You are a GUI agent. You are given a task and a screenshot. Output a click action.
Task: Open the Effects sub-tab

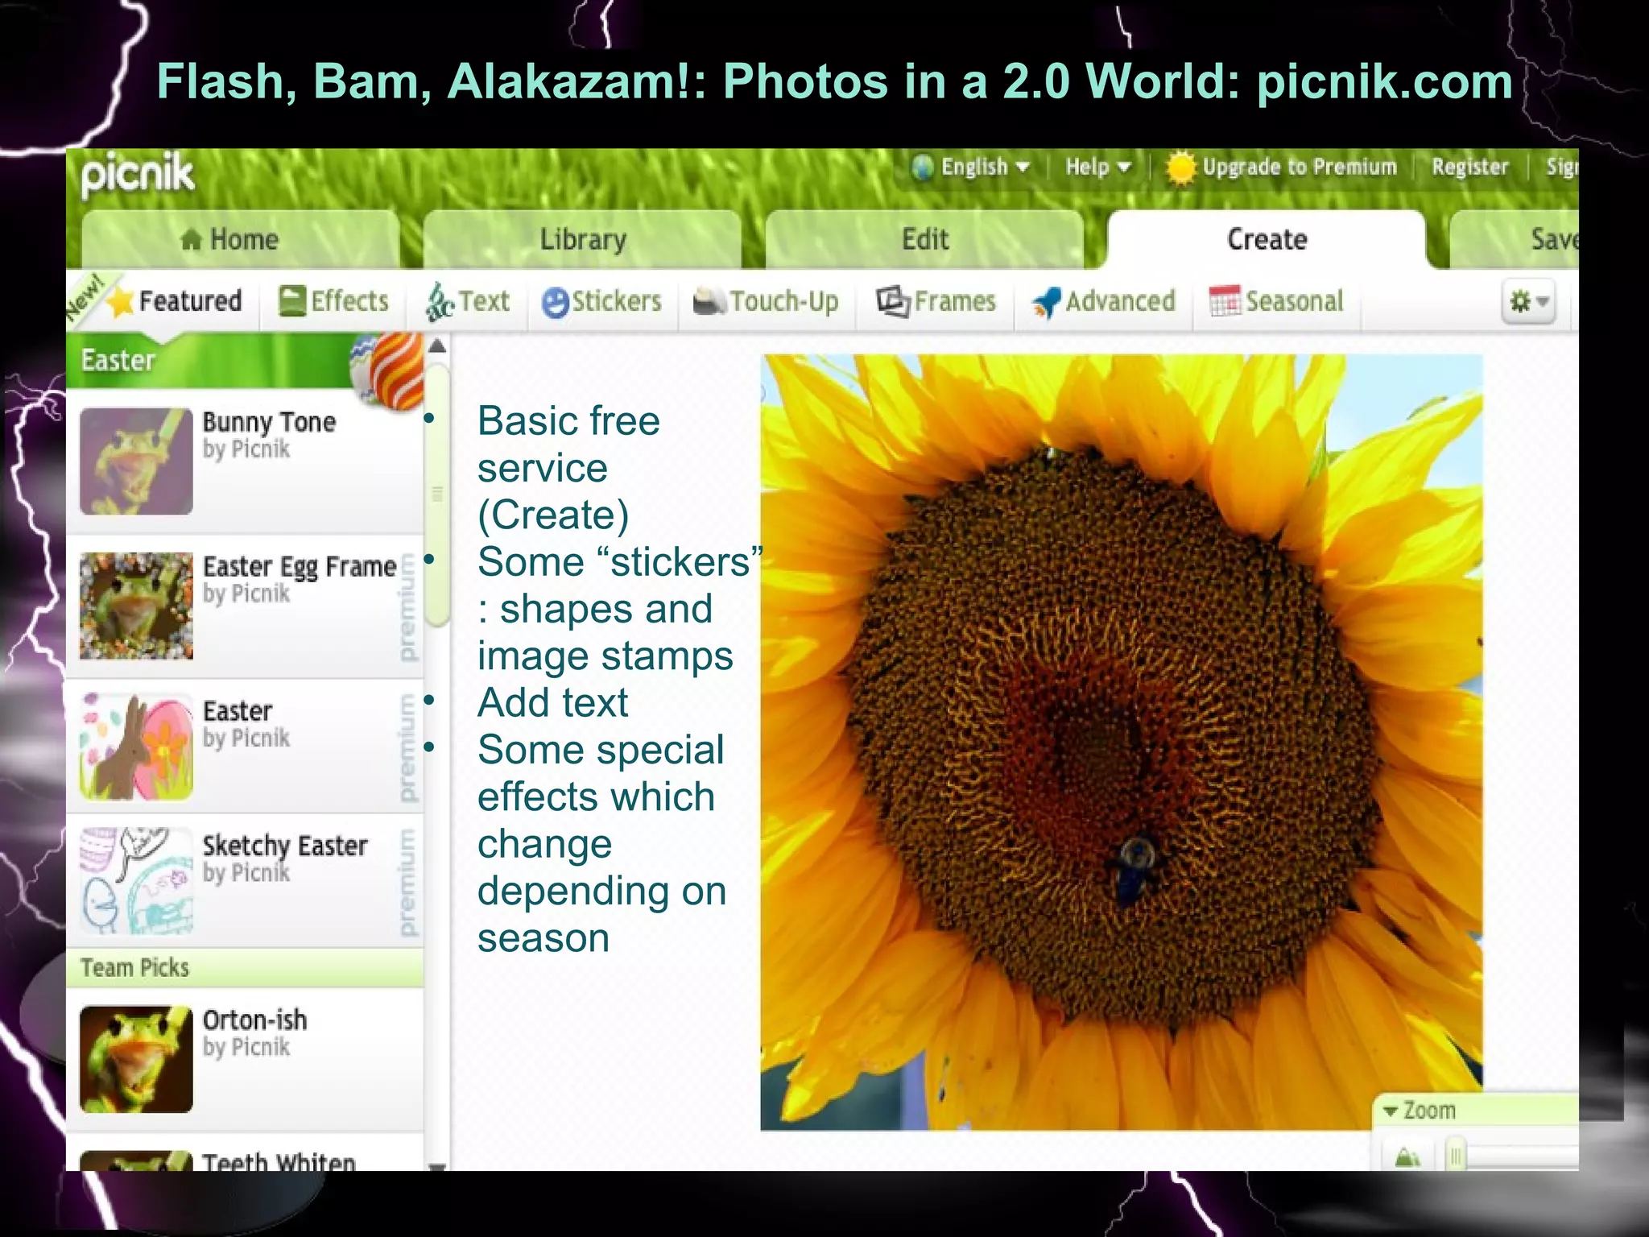(333, 301)
